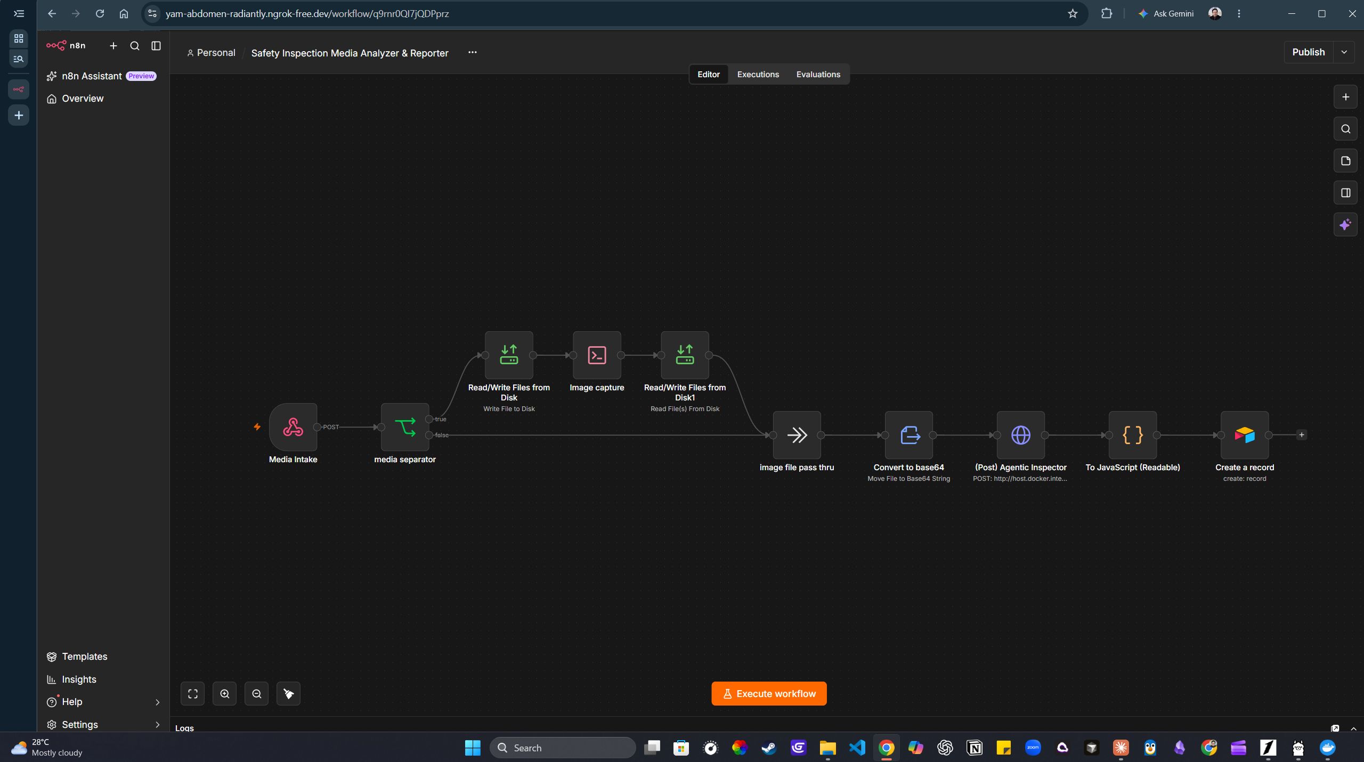Open the Create a record Airtable node
Viewport: 1364px width, 762px height.
click(x=1245, y=435)
